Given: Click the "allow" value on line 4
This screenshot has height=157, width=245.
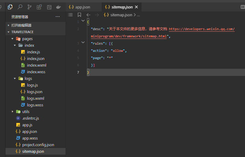Looking at the screenshot, I should [x=118, y=51].
